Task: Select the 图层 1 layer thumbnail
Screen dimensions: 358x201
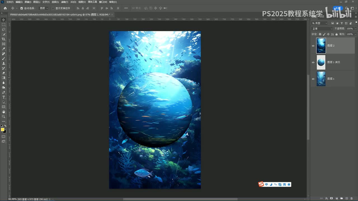Action: 321,79
